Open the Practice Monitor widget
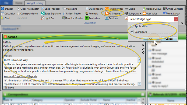The width and height of the screenshot is (187, 105). pos(73,18)
